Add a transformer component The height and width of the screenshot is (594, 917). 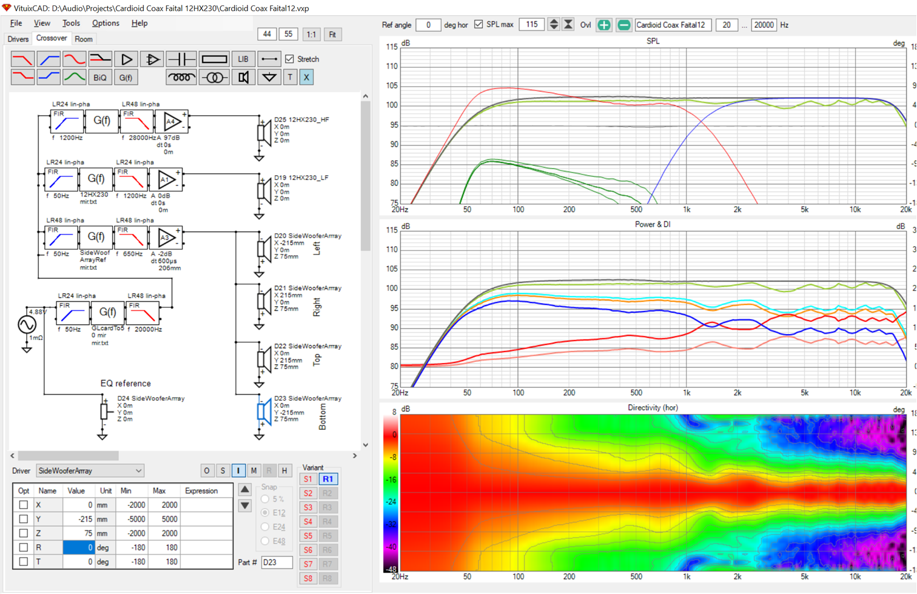pyautogui.click(x=214, y=78)
